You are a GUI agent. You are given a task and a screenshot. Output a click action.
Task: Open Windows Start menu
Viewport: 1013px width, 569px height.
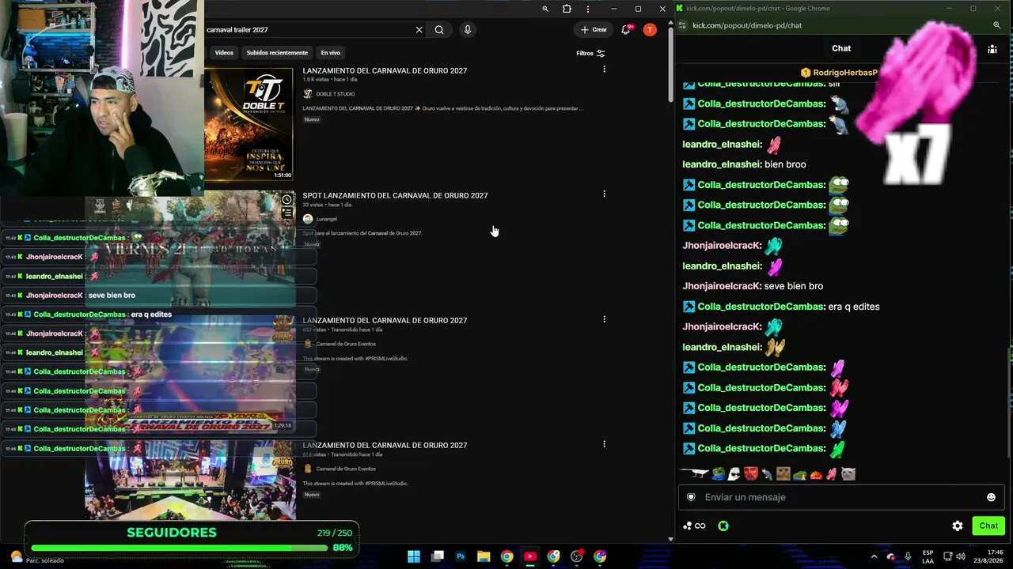[x=414, y=556]
